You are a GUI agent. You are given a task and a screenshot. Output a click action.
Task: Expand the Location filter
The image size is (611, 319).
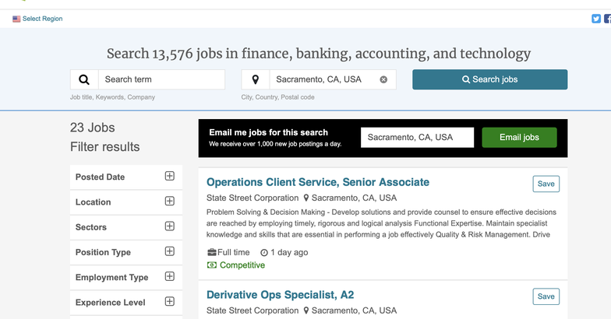tap(170, 201)
